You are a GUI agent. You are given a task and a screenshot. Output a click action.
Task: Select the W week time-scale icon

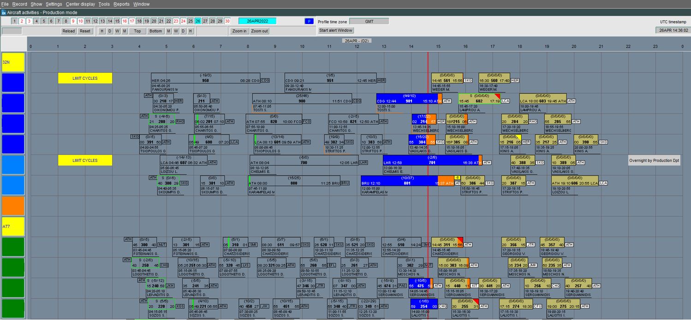tap(117, 31)
